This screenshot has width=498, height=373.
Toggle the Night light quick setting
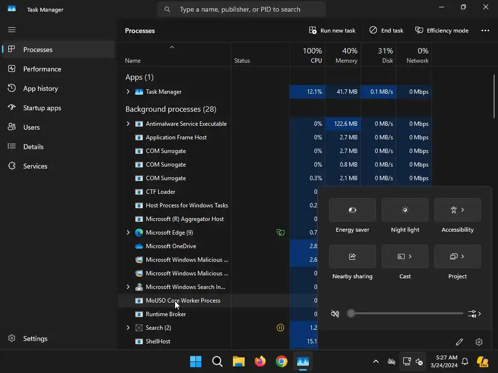[405, 210]
